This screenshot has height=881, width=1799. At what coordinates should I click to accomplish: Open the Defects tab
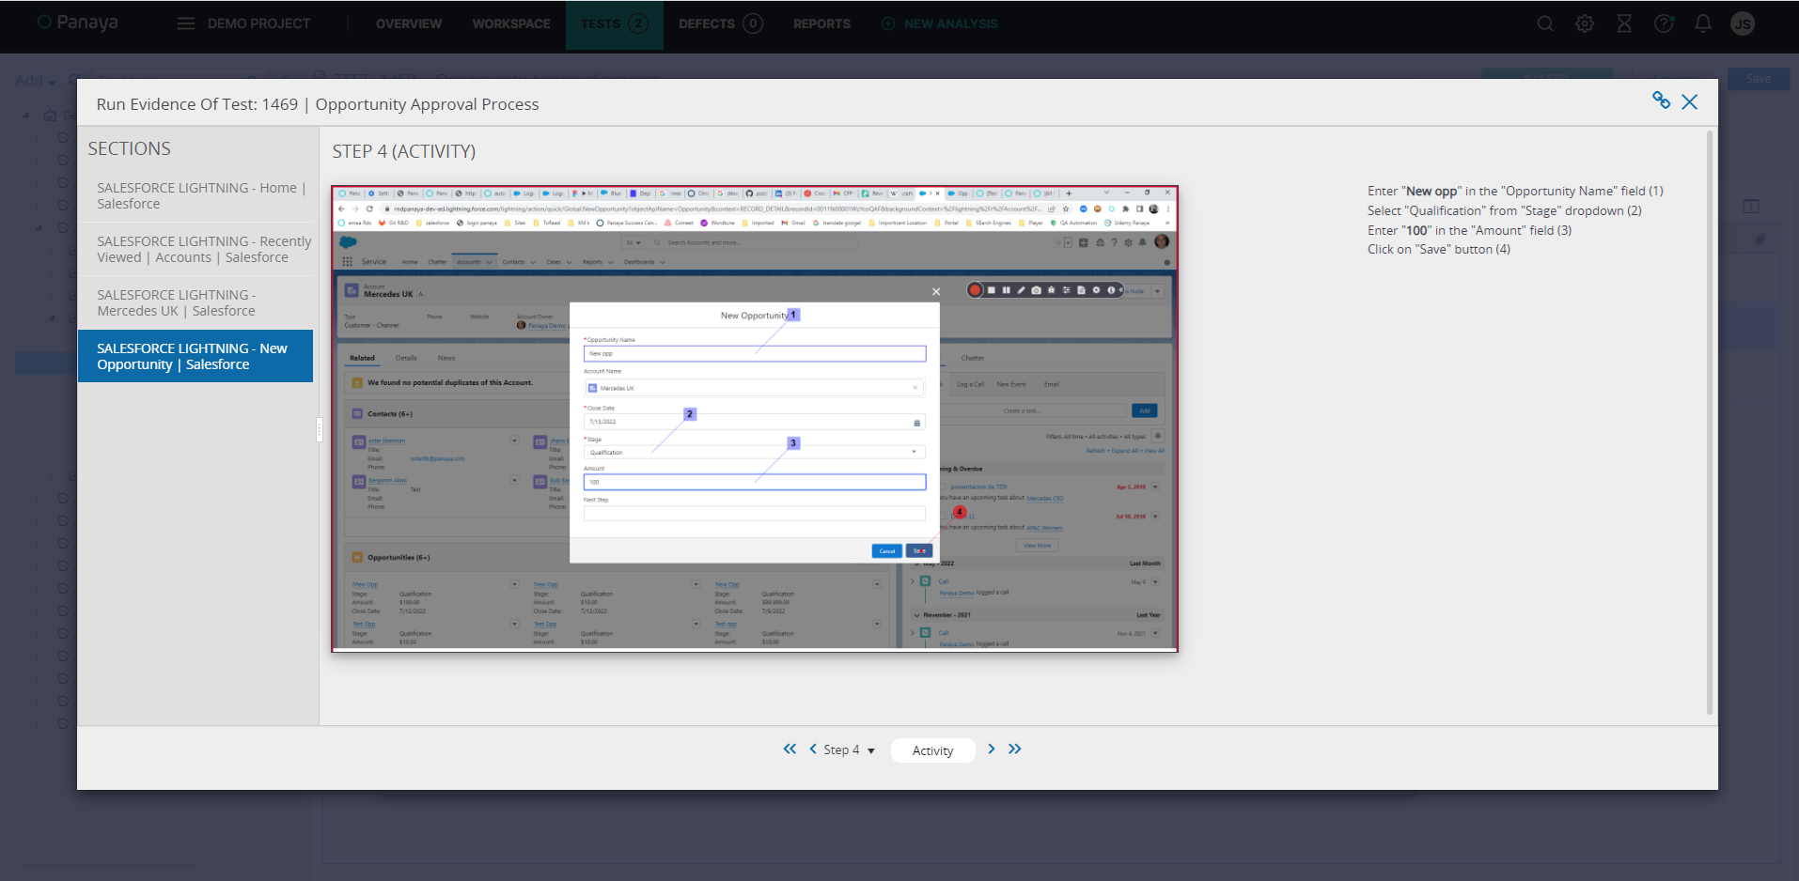pyautogui.click(x=720, y=23)
